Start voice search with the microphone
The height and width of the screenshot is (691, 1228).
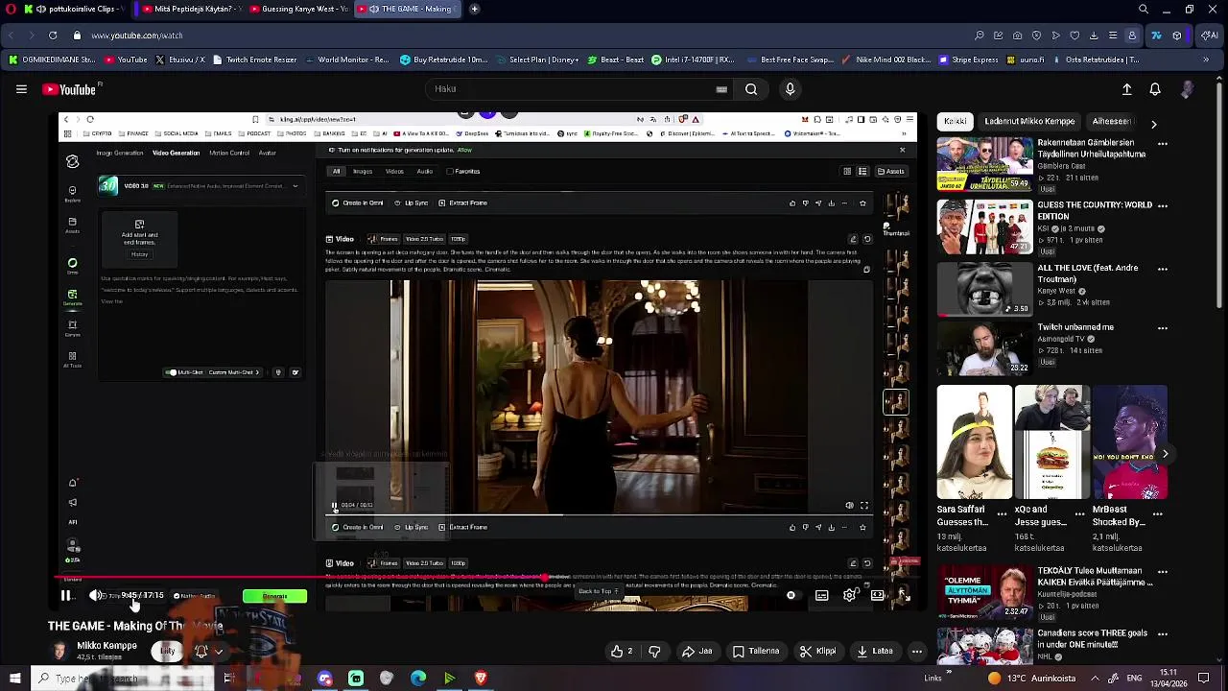(x=790, y=89)
